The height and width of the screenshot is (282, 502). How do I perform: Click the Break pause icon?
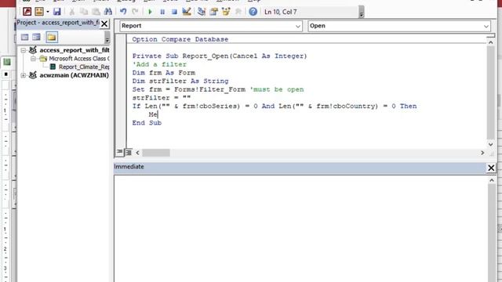tap(162, 12)
